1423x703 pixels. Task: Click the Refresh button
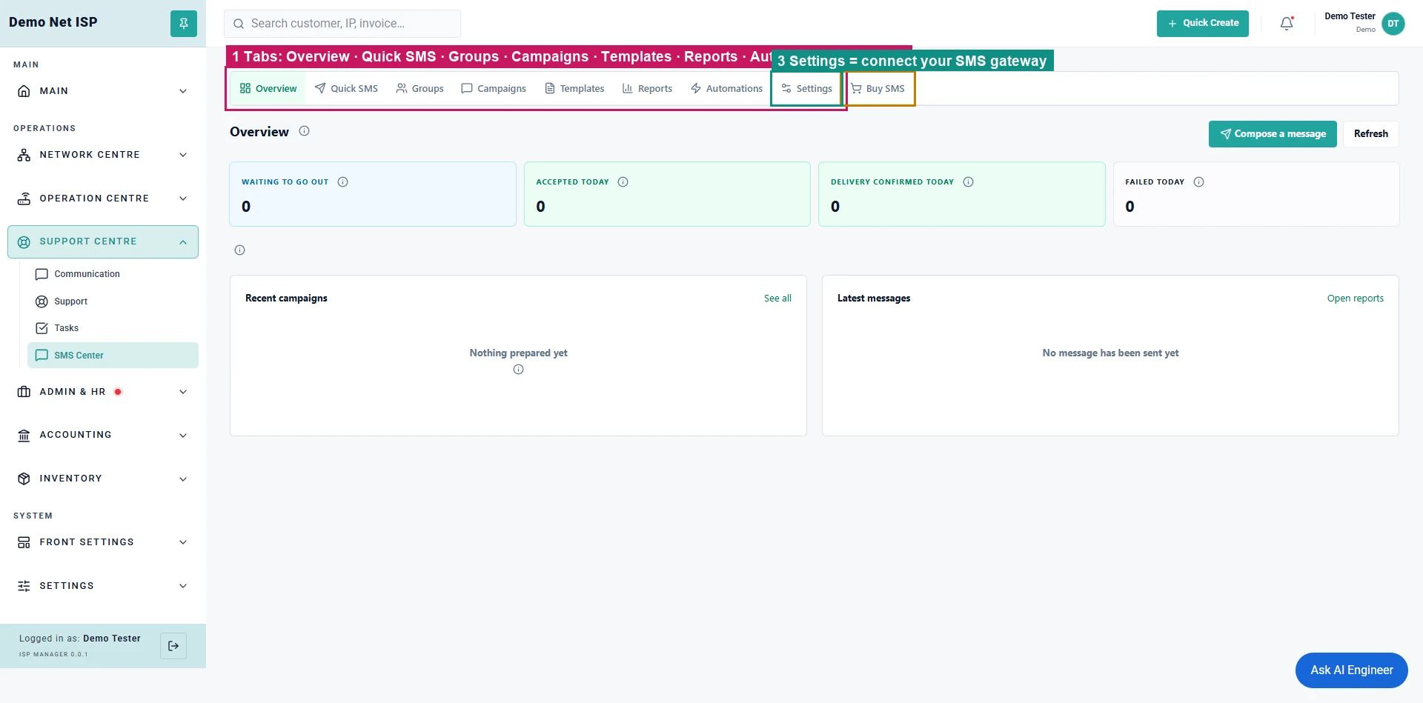pos(1371,134)
